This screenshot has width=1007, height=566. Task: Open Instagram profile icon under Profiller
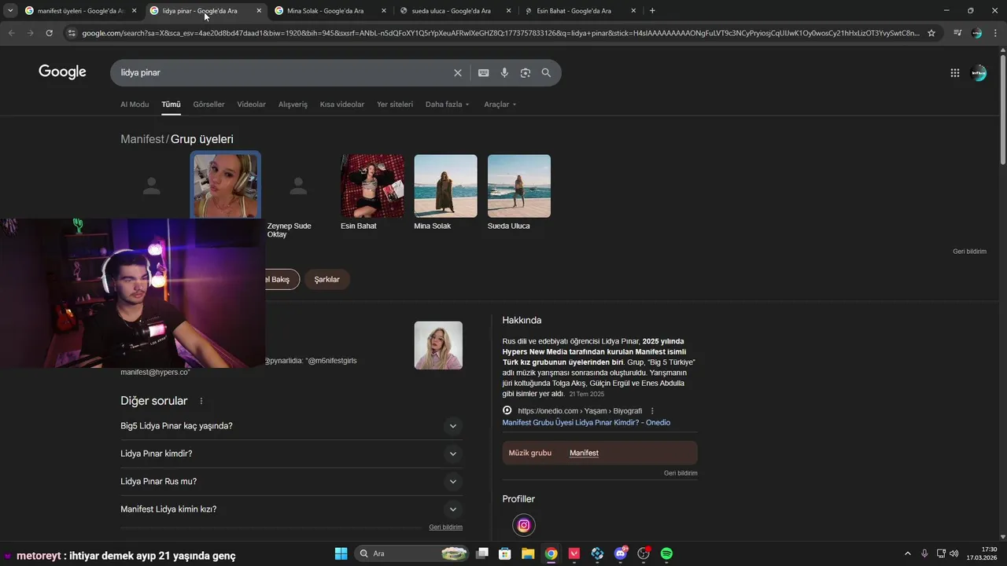coord(523,524)
